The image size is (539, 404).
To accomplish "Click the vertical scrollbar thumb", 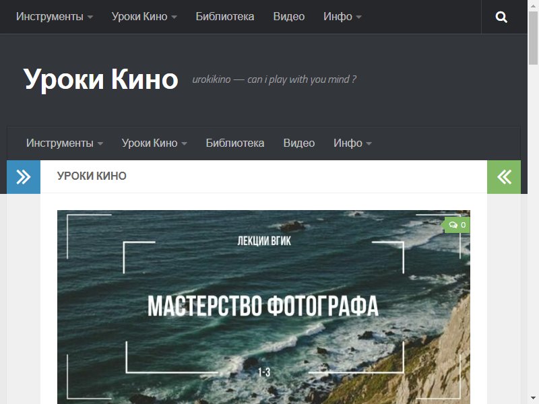I will (533, 38).
